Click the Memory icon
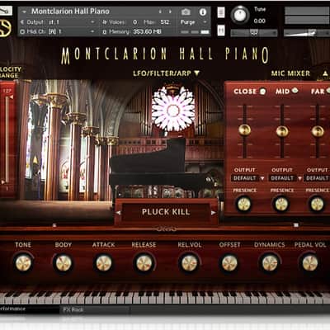Viewport: 330px width, 330px height. coord(105,32)
